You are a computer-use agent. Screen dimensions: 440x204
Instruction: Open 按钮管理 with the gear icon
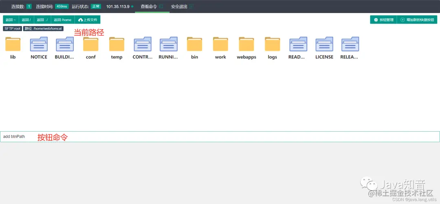click(384, 20)
